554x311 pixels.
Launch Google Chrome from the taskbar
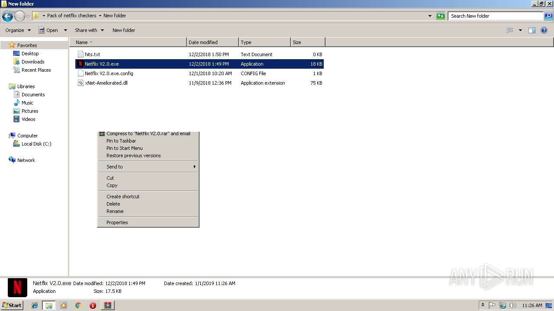coord(78,305)
